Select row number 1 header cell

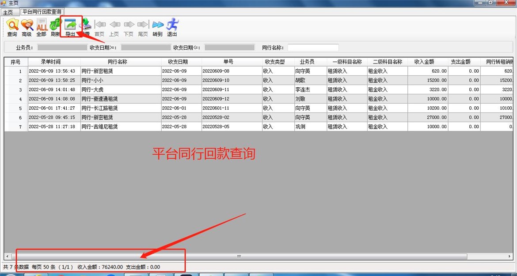(x=16, y=71)
